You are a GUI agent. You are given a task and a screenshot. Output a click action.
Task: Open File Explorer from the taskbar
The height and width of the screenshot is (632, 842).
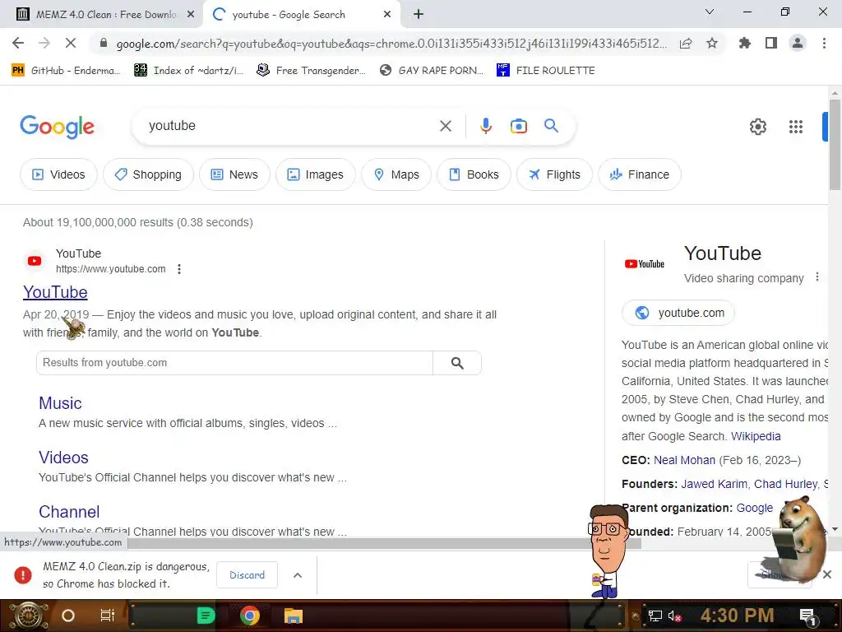(x=294, y=616)
